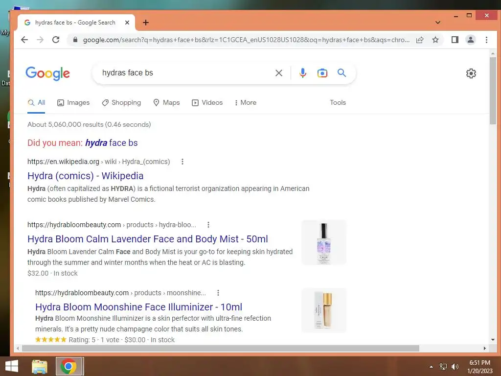The width and height of the screenshot is (501, 376).
Task: Open search Tools options
Action: click(x=338, y=103)
